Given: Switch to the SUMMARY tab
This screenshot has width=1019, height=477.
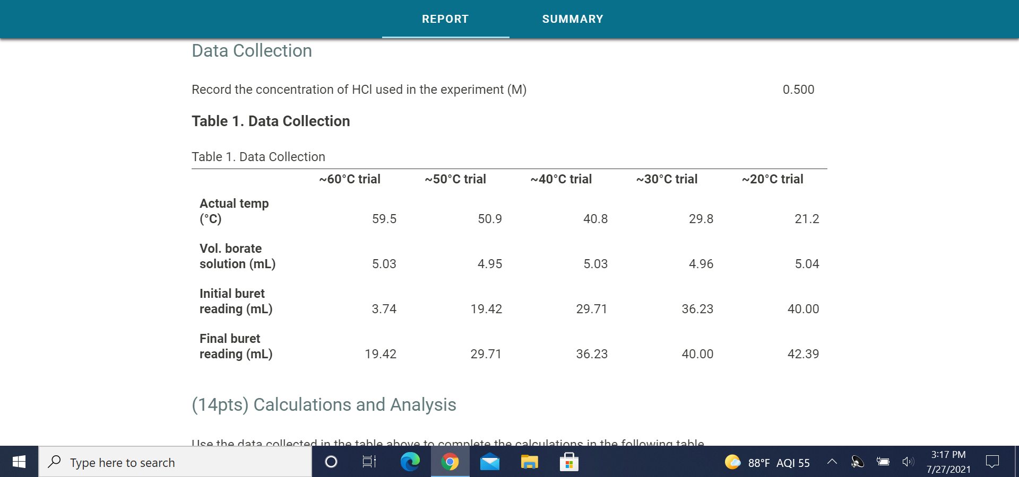Looking at the screenshot, I should tap(573, 19).
